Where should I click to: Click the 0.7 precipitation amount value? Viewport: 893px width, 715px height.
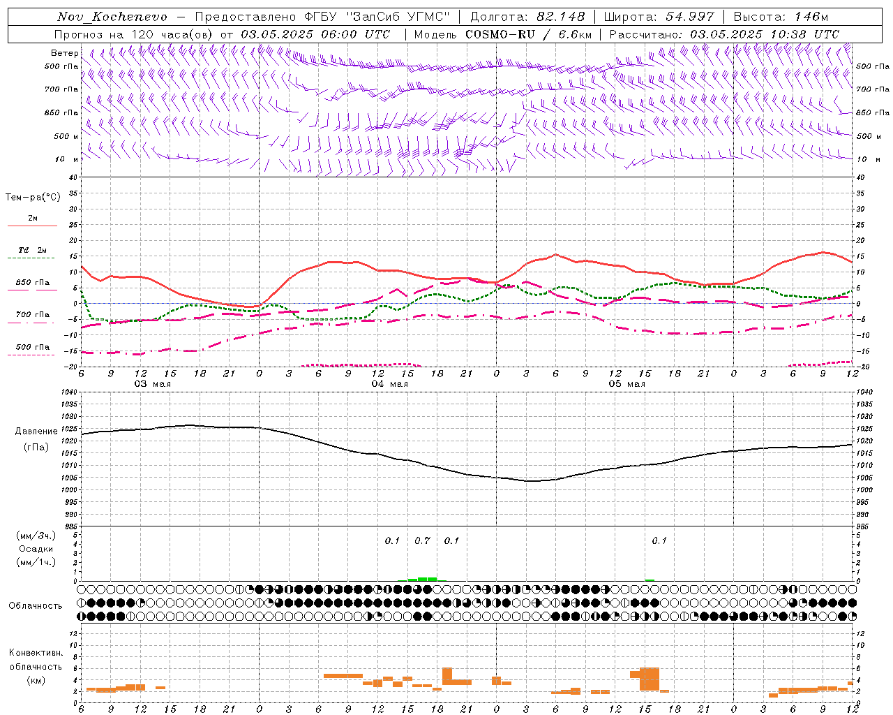(x=422, y=540)
